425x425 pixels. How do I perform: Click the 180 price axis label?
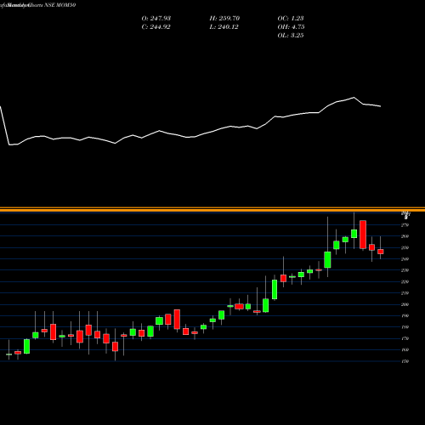point(405,327)
